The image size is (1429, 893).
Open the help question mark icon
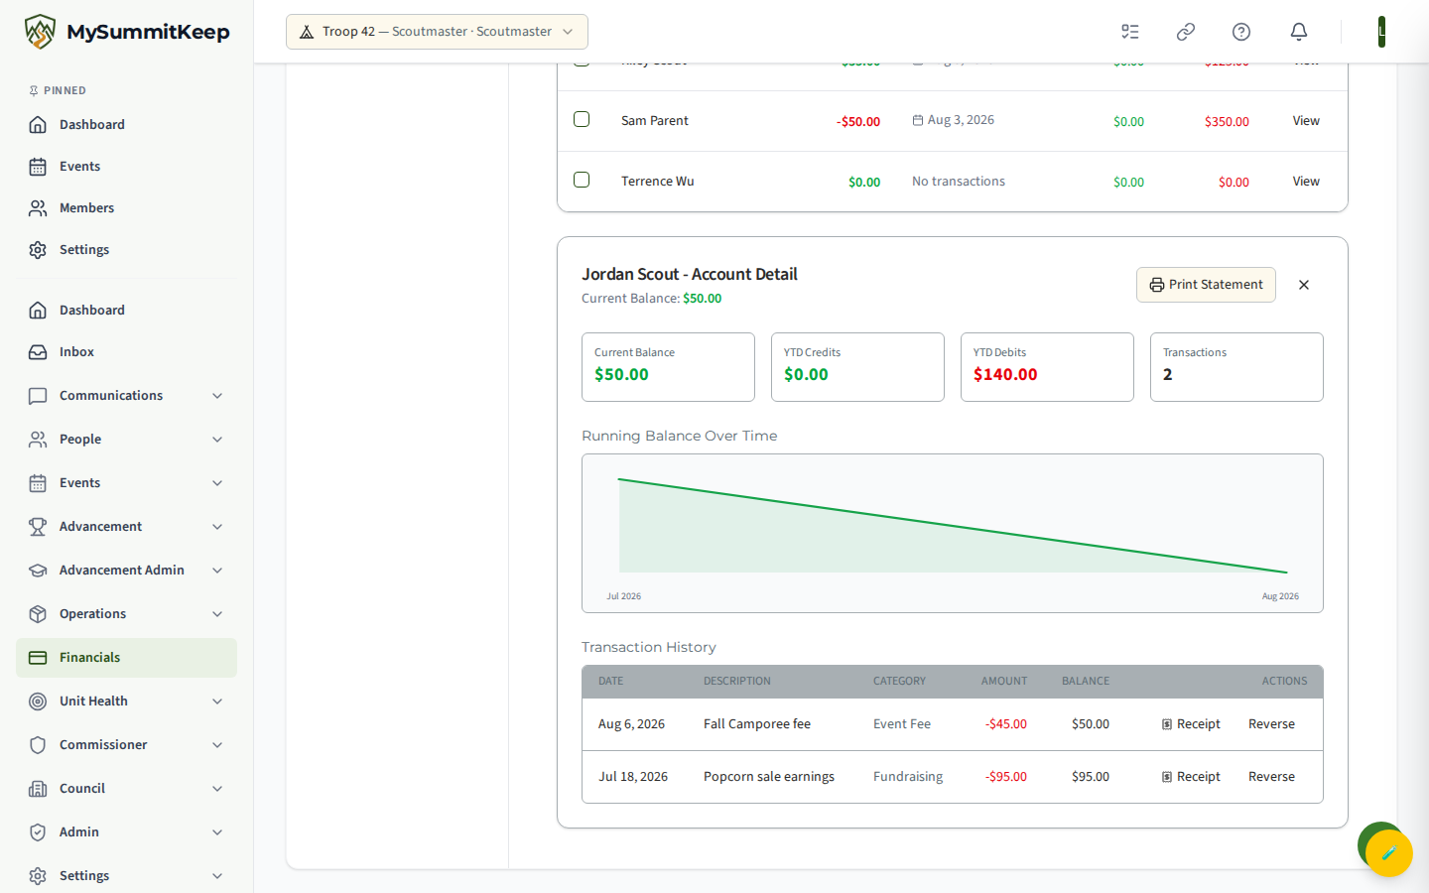tap(1241, 32)
